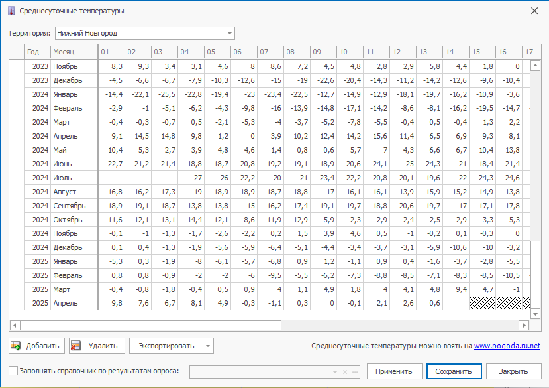Save changes with the Сохранить button
The image size is (549, 388).
(x=454, y=371)
